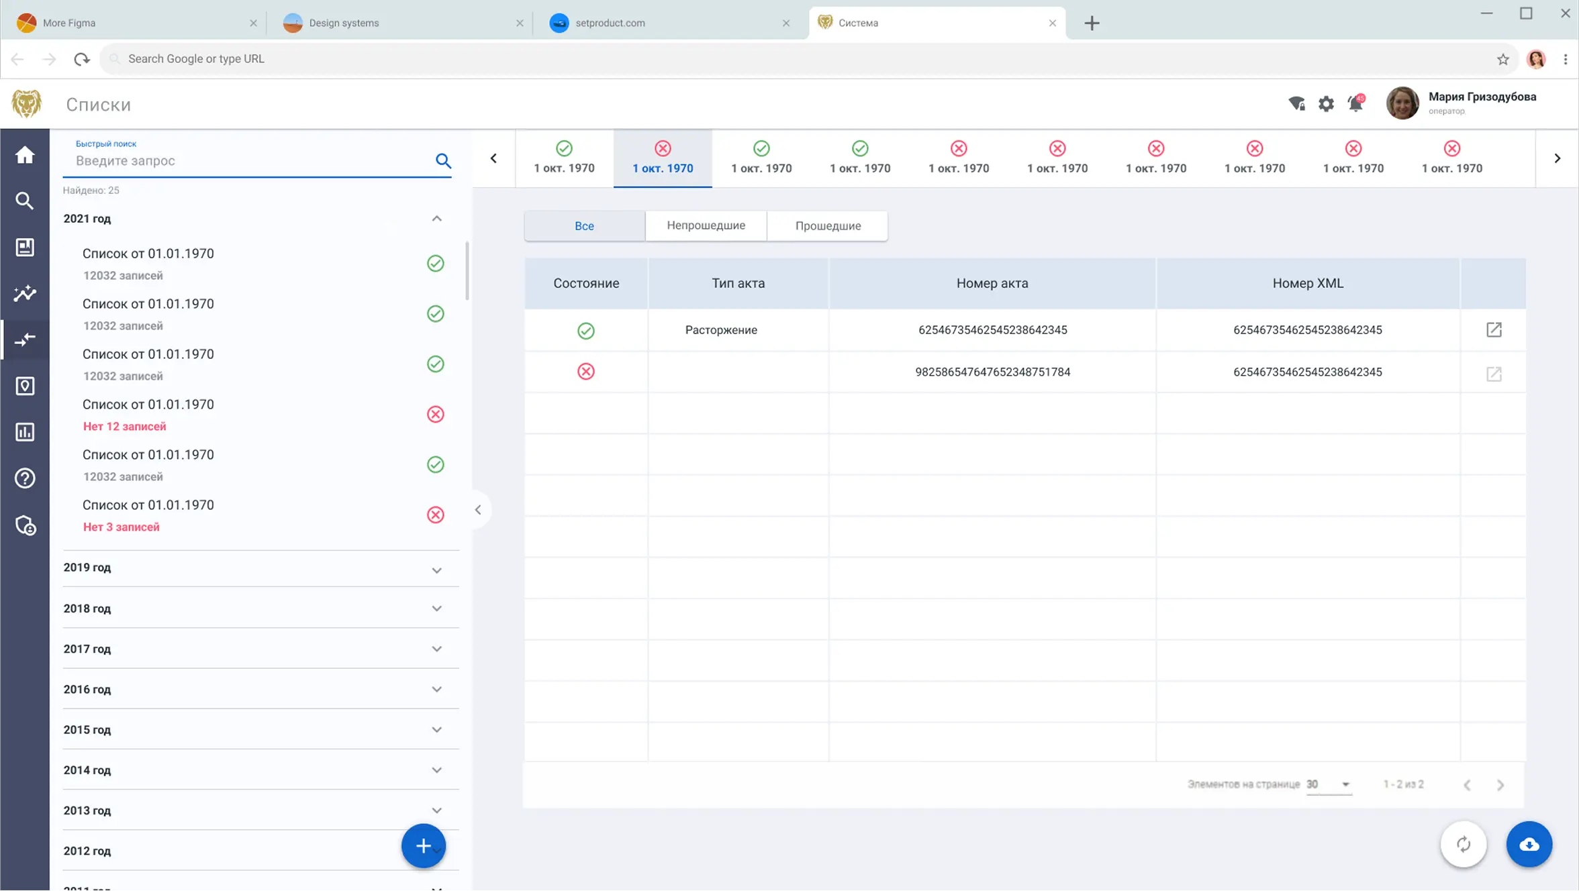Viewport: 1579px width, 891px height.
Task: Switch filter to Прошедшие
Action: [827, 225]
